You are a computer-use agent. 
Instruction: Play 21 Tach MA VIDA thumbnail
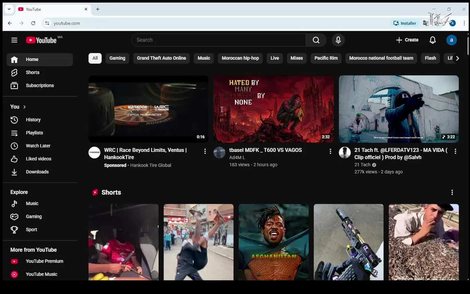click(x=399, y=109)
